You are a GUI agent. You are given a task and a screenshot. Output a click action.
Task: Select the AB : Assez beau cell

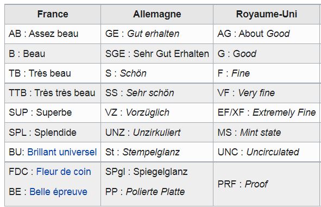coord(53,34)
